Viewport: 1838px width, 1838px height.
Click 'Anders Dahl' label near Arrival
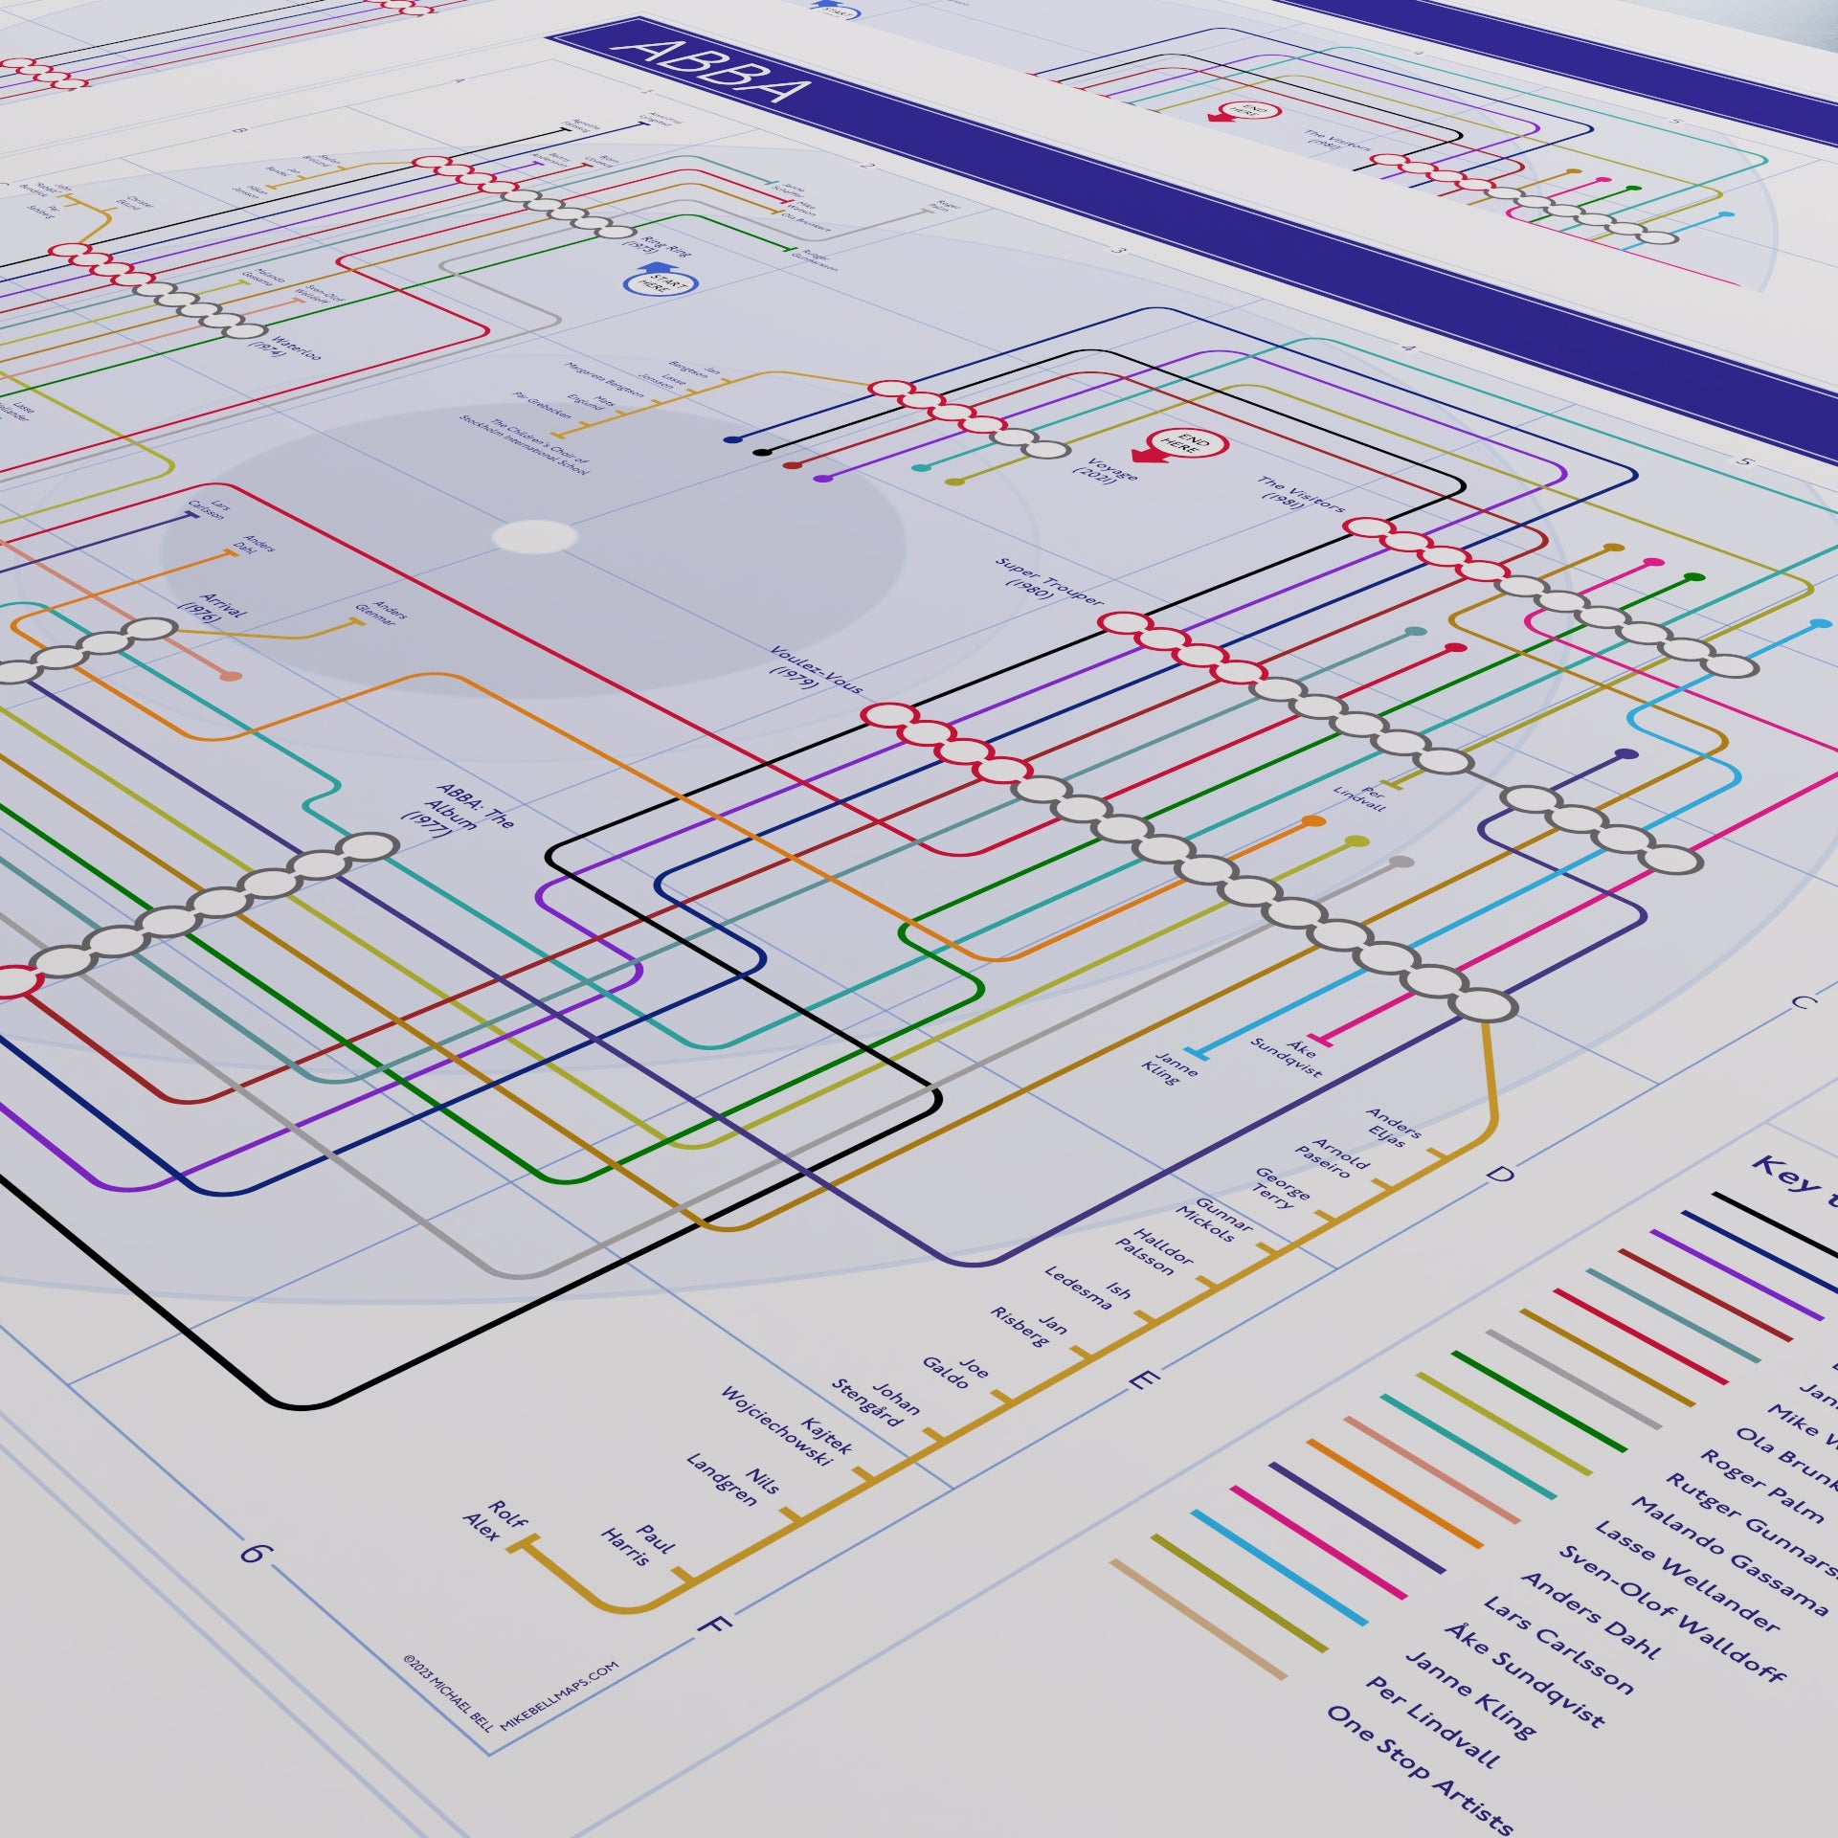coord(254,544)
